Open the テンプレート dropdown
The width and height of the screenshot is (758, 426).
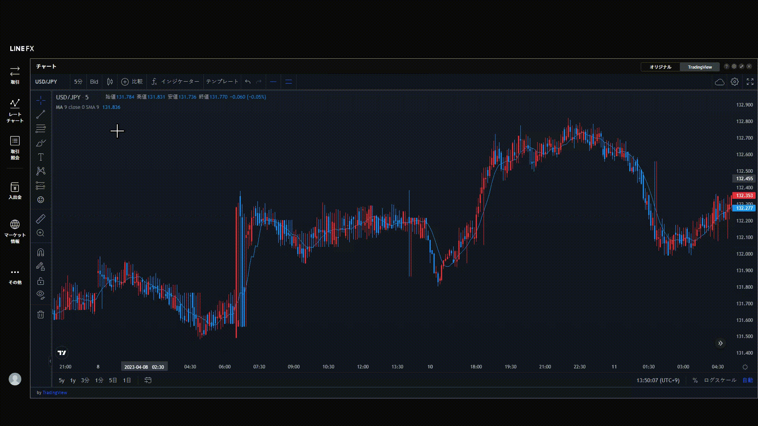pos(222,82)
